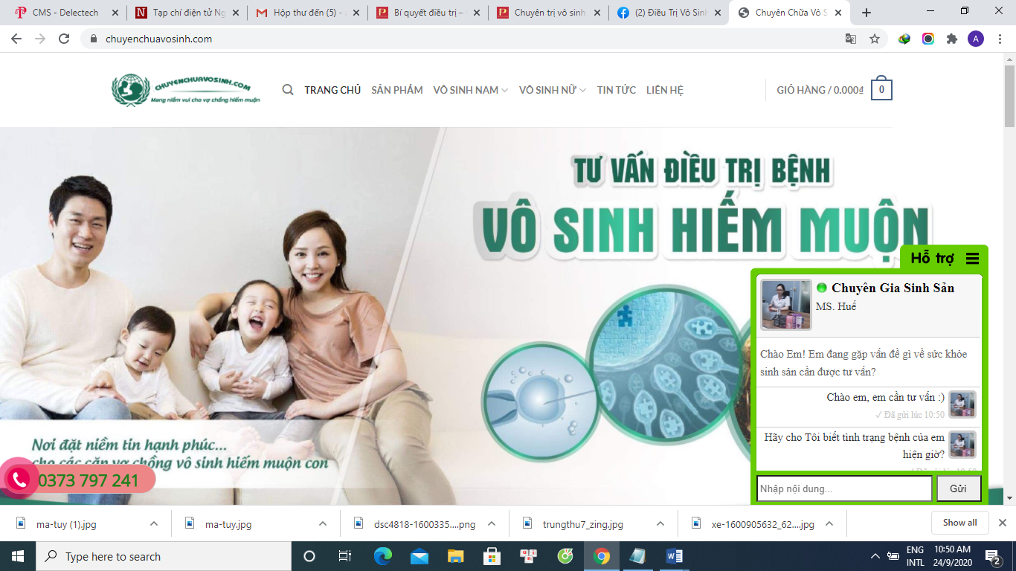1016x571 pixels.
Task: Click the Chrome profile avatar icon
Action: (x=975, y=39)
